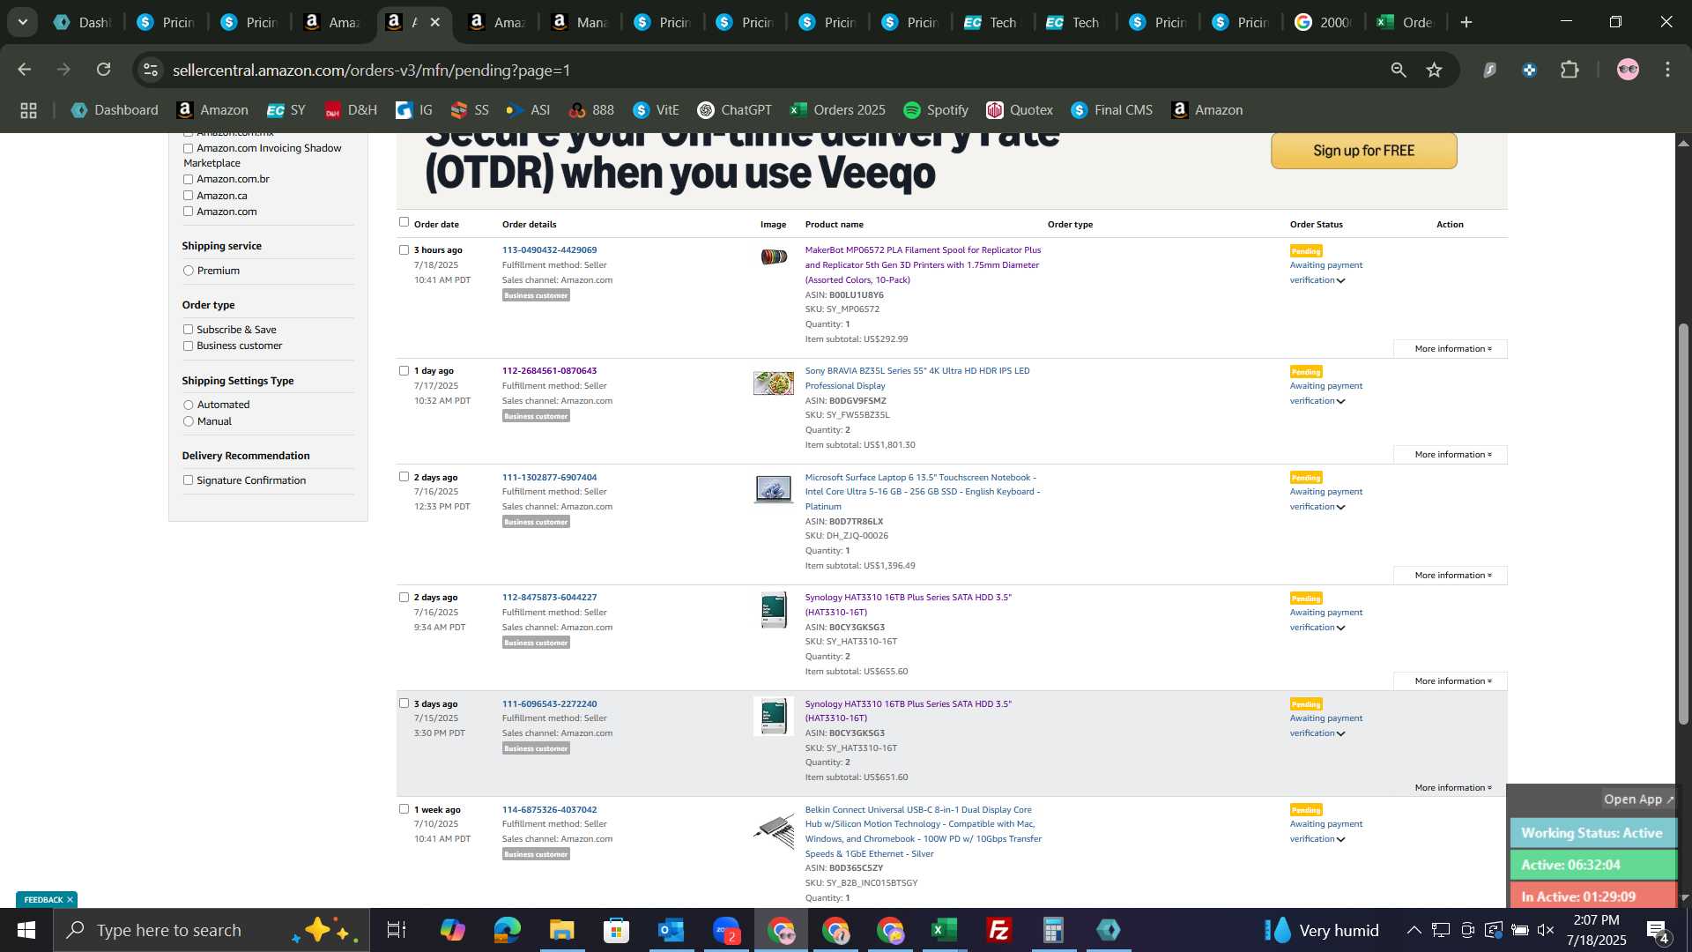1692x952 pixels.
Task: Expand More information for Surface Laptop order
Action: (1452, 576)
